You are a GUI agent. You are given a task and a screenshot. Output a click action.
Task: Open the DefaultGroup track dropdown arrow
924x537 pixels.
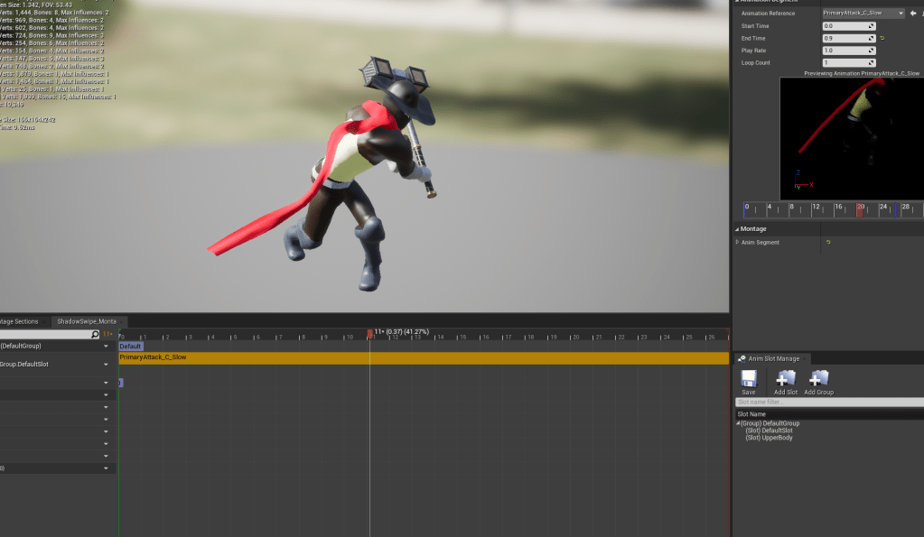pos(107,347)
